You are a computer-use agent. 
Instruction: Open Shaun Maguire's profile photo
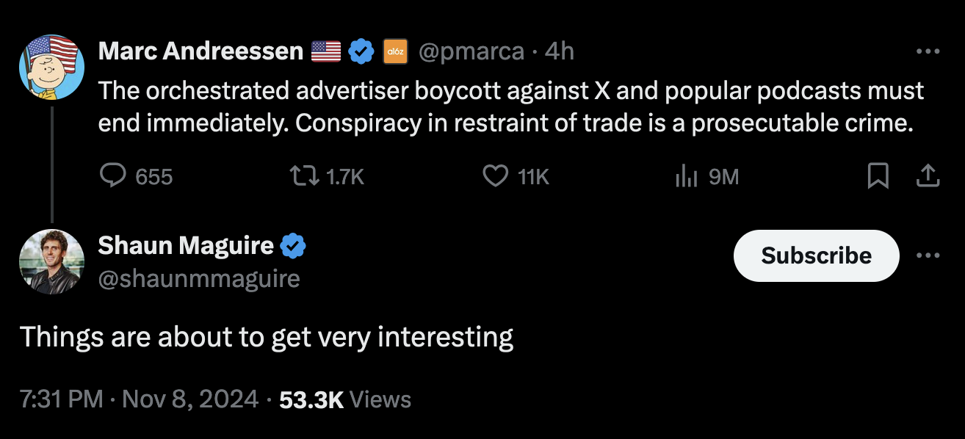click(51, 262)
